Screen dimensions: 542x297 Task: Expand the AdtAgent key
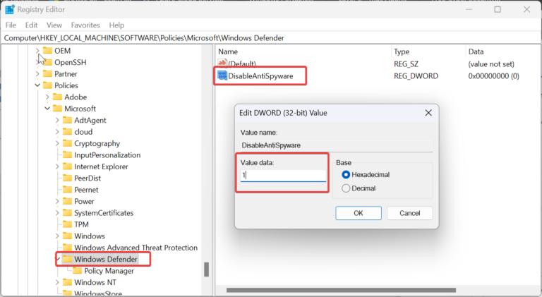pos(57,120)
